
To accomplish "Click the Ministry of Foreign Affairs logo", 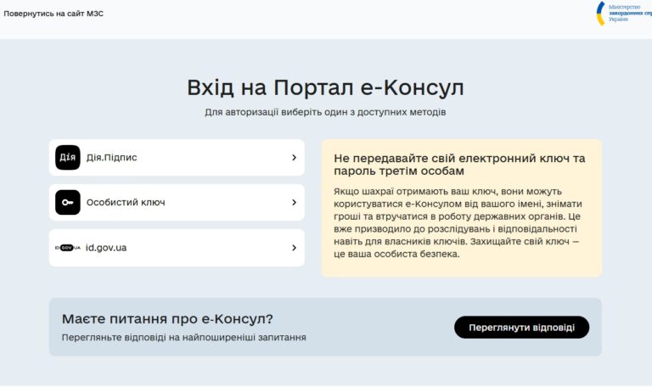I will [x=624, y=14].
